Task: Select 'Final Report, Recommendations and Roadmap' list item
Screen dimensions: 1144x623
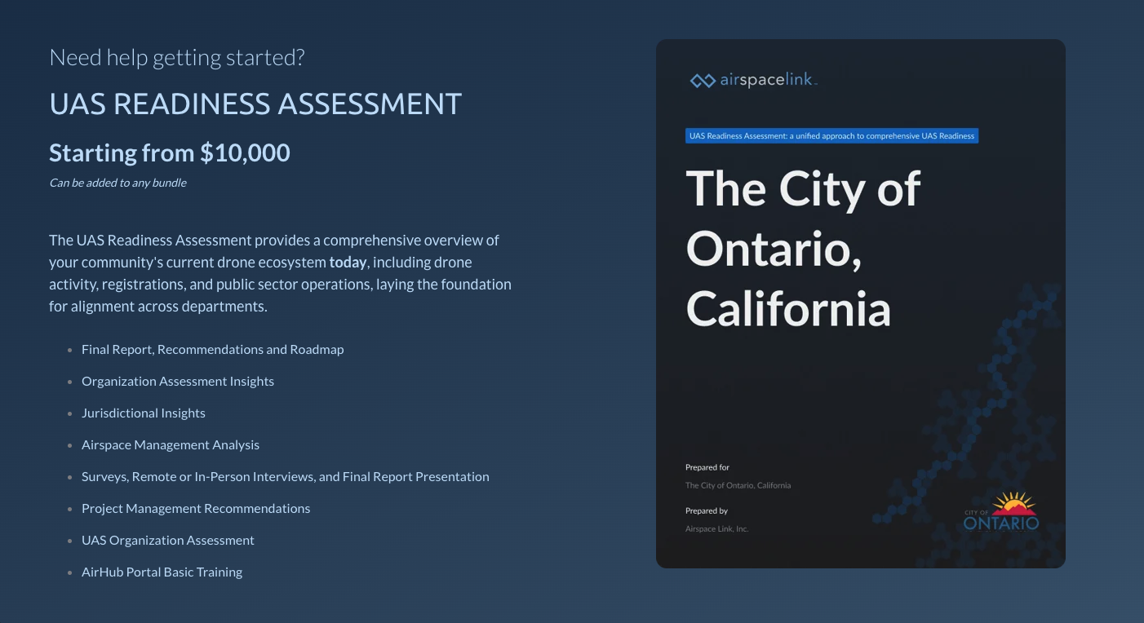Action: 212,349
